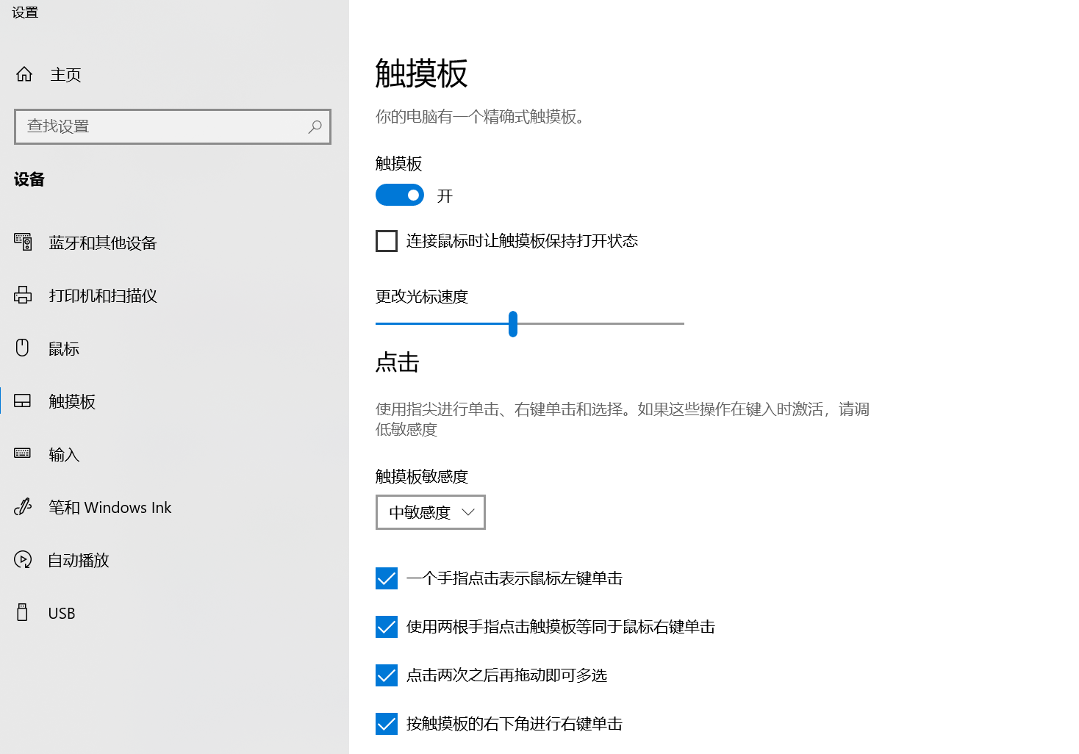Select 触摸板 in the sidebar menu
The image size is (1079, 754).
tap(72, 401)
